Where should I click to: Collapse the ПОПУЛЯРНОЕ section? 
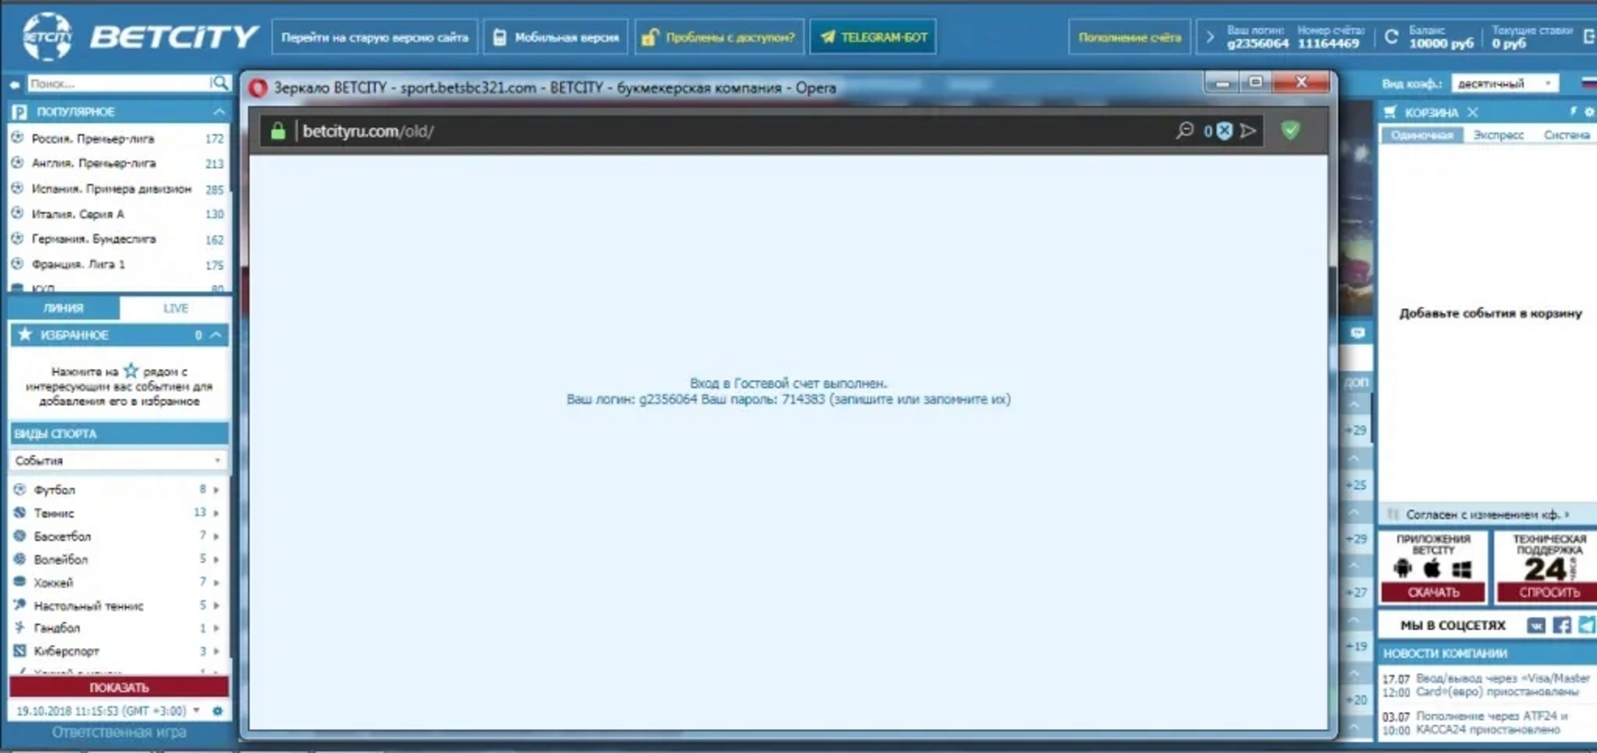(219, 112)
